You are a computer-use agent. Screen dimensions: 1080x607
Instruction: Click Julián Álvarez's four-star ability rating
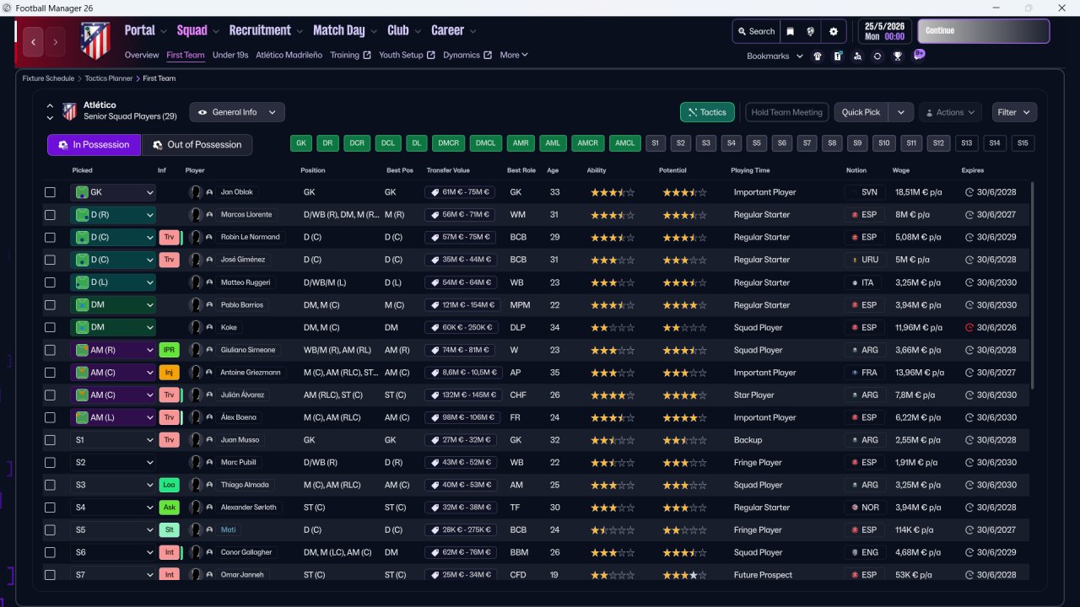point(612,395)
